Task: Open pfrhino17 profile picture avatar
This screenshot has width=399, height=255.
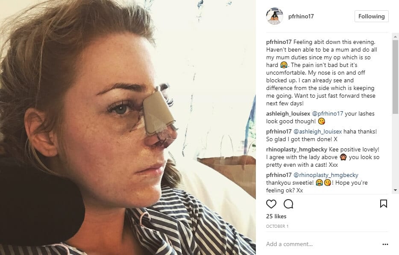Action: pos(275,16)
